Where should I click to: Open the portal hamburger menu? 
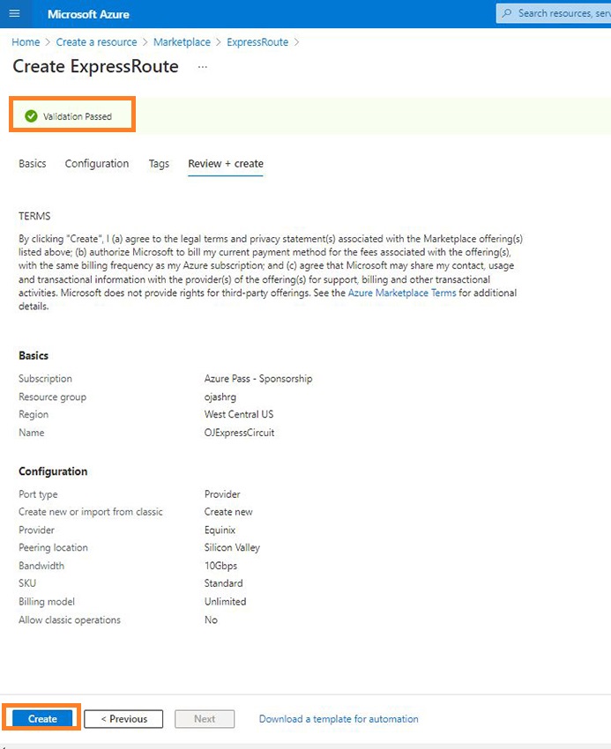(x=14, y=14)
